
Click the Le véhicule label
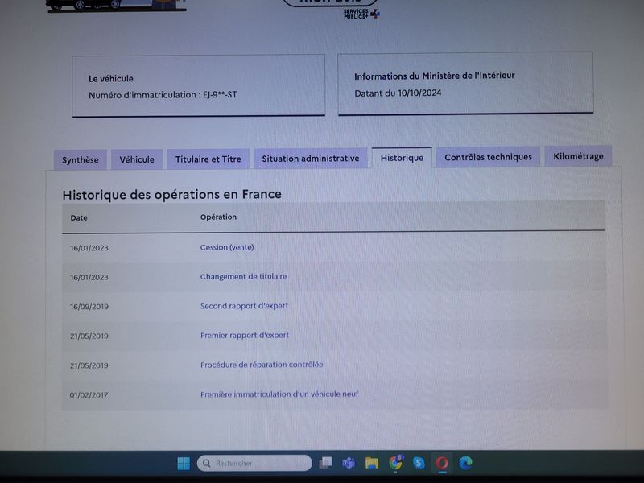[111, 78]
